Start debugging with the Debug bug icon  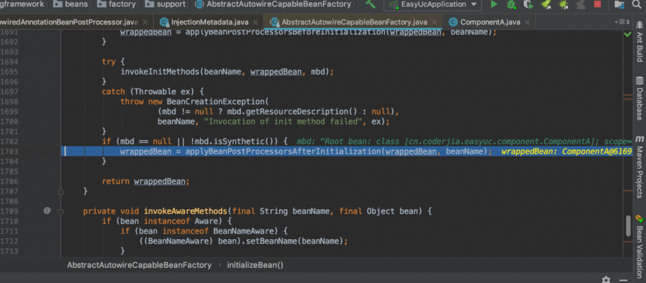coord(512,5)
